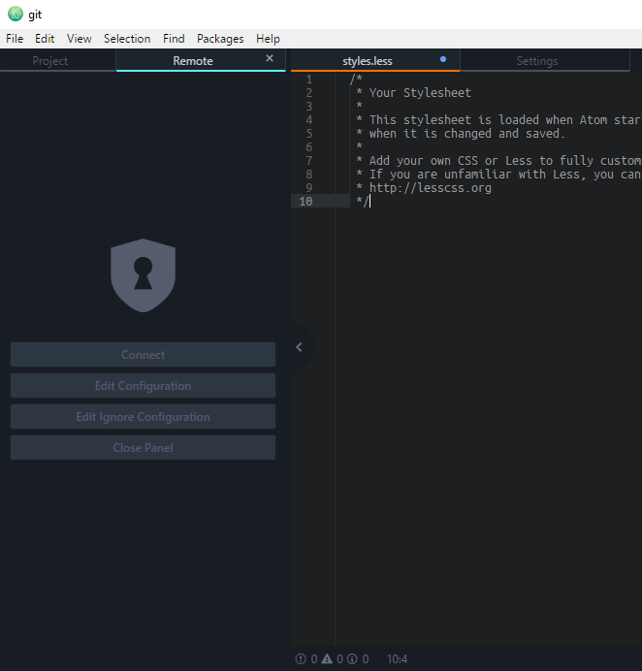Open the Settings tab

coord(545,61)
